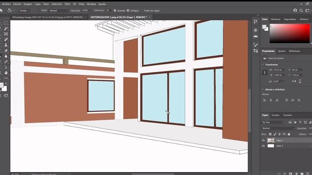Image resolution: width=312 pixels, height=175 pixels.
Task: Click the Home icon in options bar
Action: [1, 11]
